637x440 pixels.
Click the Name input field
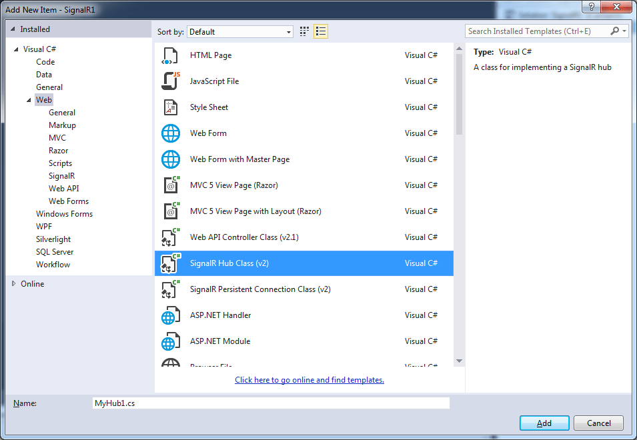coord(270,403)
